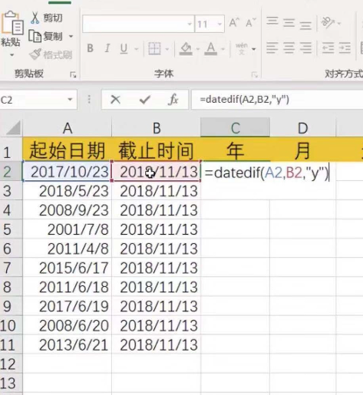Confirm formula entry with the checkmark button
This screenshot has height=395, width=363.
pos(145,100)
